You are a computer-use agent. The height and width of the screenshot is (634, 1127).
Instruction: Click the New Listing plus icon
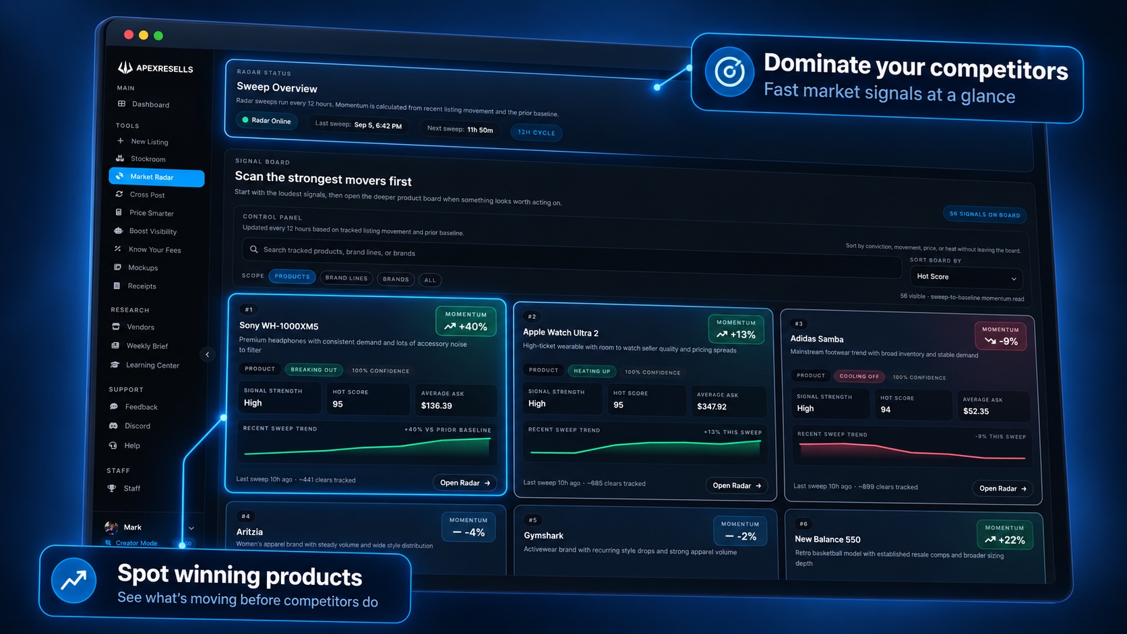tap(121, 141)
